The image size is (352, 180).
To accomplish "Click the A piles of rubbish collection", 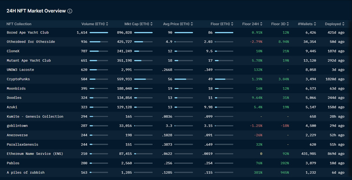I will pos(26,172).
